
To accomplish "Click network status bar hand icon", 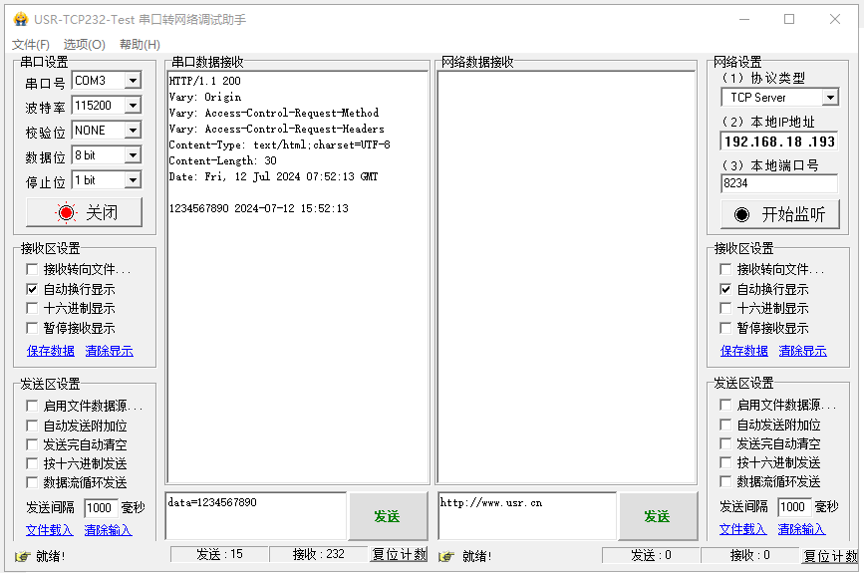I will [446, 556].
